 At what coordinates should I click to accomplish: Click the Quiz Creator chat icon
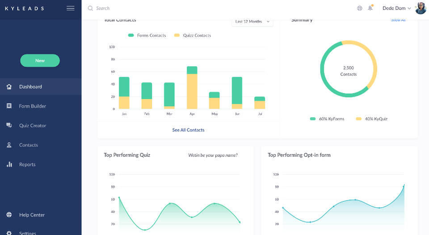(9, 126)
